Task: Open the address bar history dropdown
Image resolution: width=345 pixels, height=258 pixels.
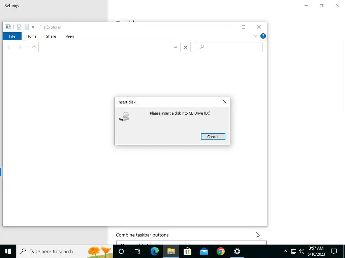Action: click(x=175, y=47)
